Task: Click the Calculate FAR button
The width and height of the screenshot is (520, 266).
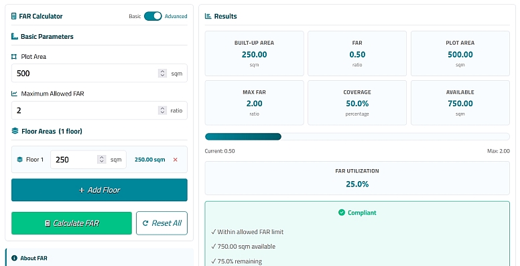Action: click(72, 223)
